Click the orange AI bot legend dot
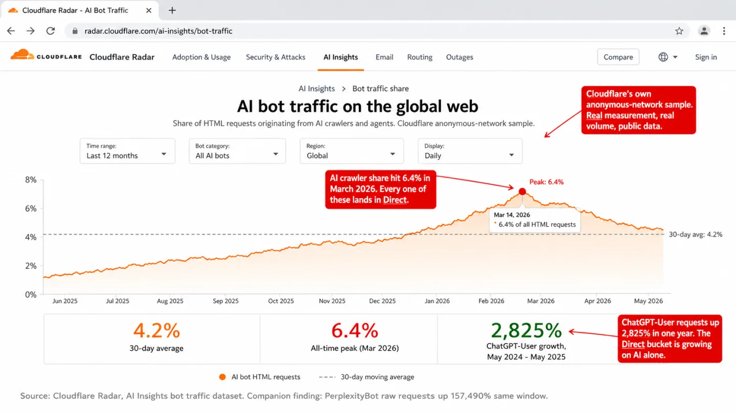The height and width of the screenshot is (414, 736). [x=222, y=377]
